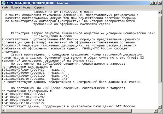Click the horizontal scrollbar left arrow

point(3,111)
